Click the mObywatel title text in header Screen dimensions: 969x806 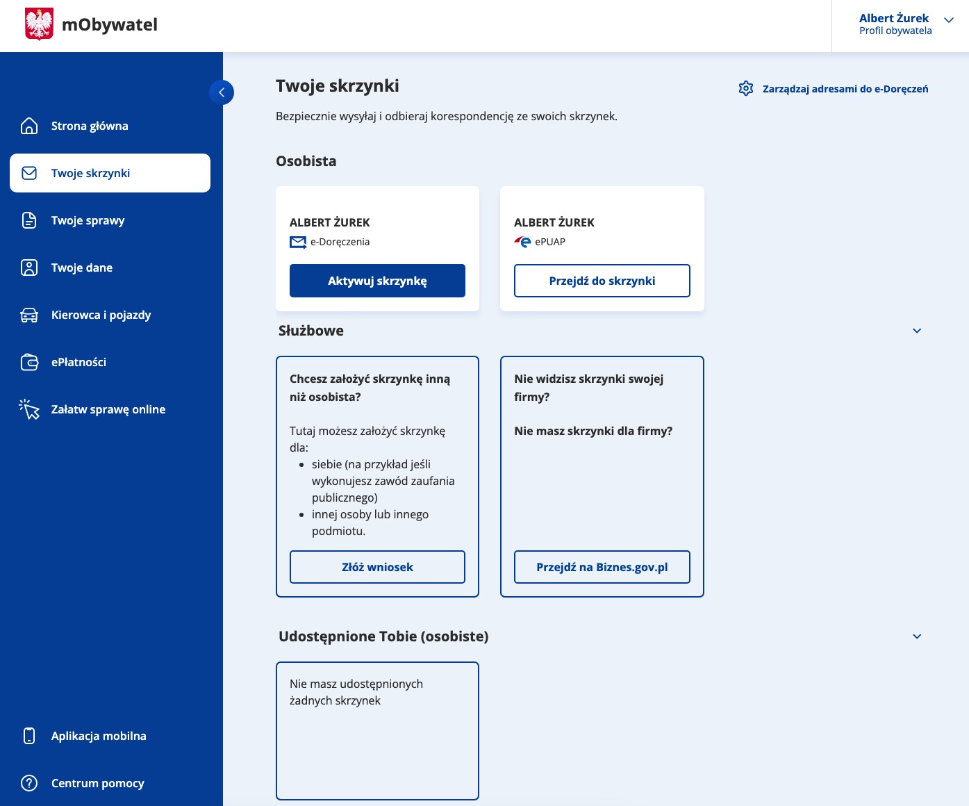(x=110, y=25)
